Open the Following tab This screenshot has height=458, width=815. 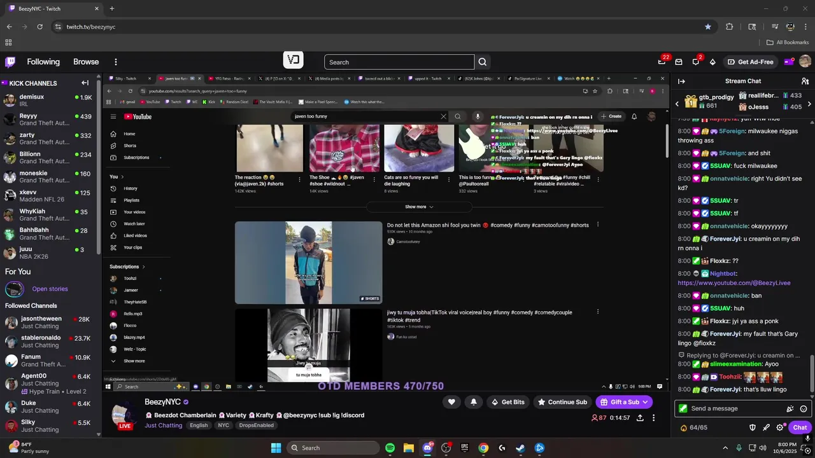43,62
